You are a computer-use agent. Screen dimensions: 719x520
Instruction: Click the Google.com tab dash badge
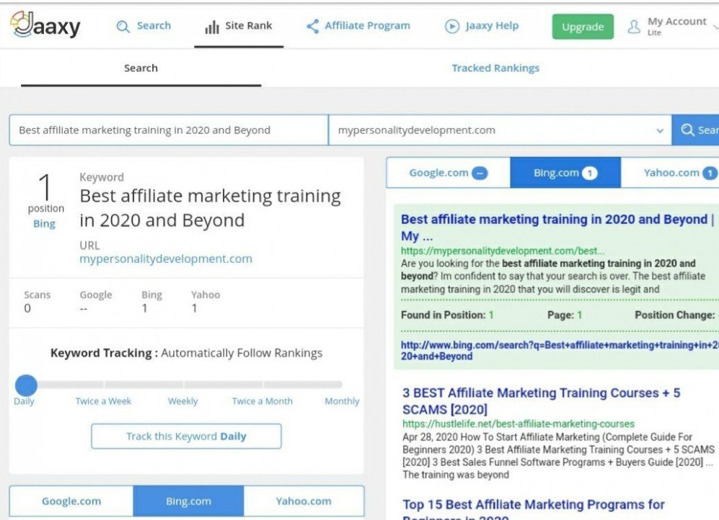point(480,173)
